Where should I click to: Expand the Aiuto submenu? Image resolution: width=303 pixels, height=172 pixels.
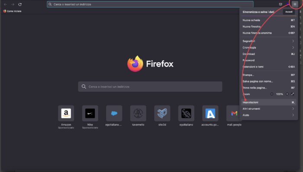[x=269, y=115]
